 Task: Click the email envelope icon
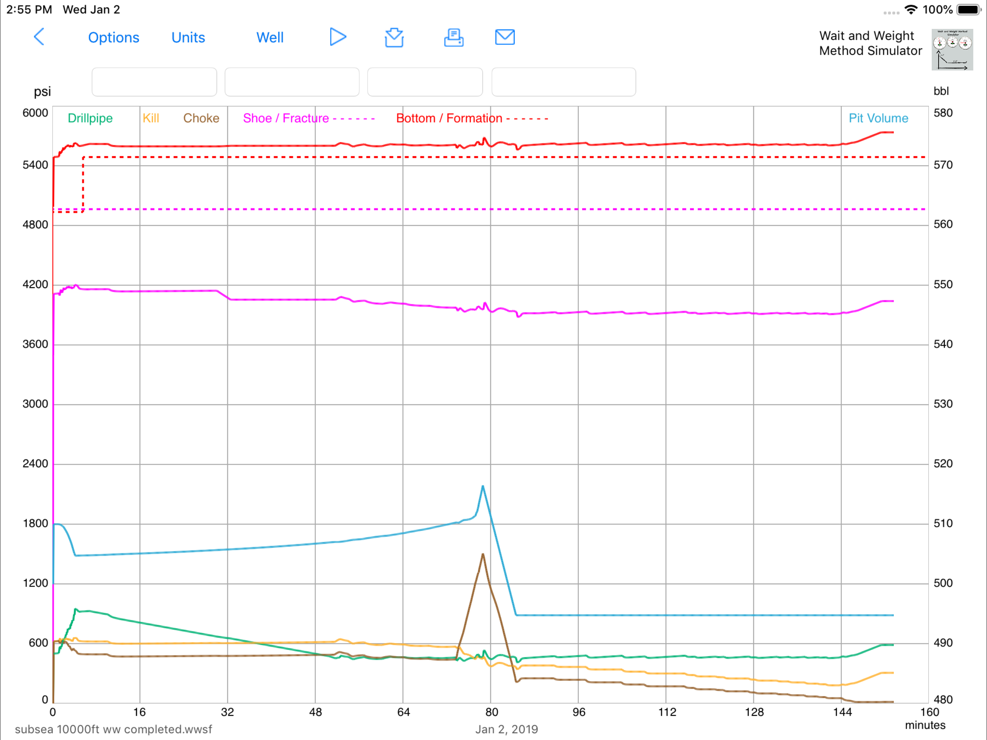[x=505, y=37]
